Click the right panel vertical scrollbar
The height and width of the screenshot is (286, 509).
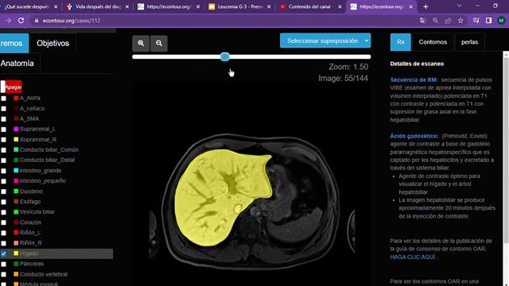point(506,148)
